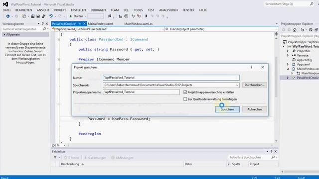
Task: Click the save all toolbar icon
Action: (43, 16)
